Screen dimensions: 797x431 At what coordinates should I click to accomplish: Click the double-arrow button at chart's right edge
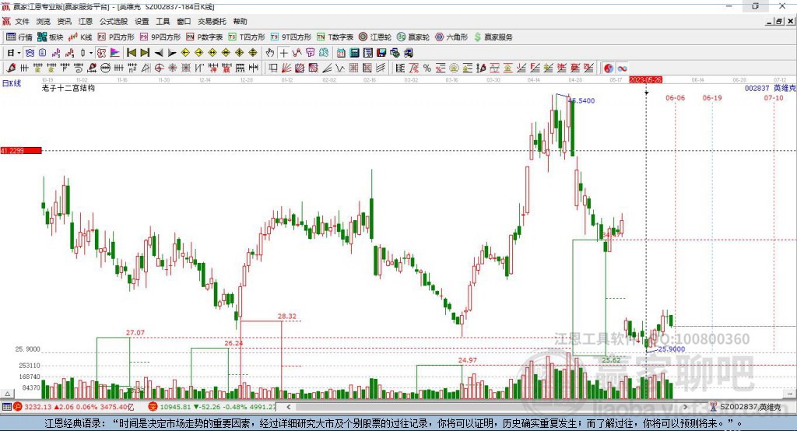tap(789, 394)
